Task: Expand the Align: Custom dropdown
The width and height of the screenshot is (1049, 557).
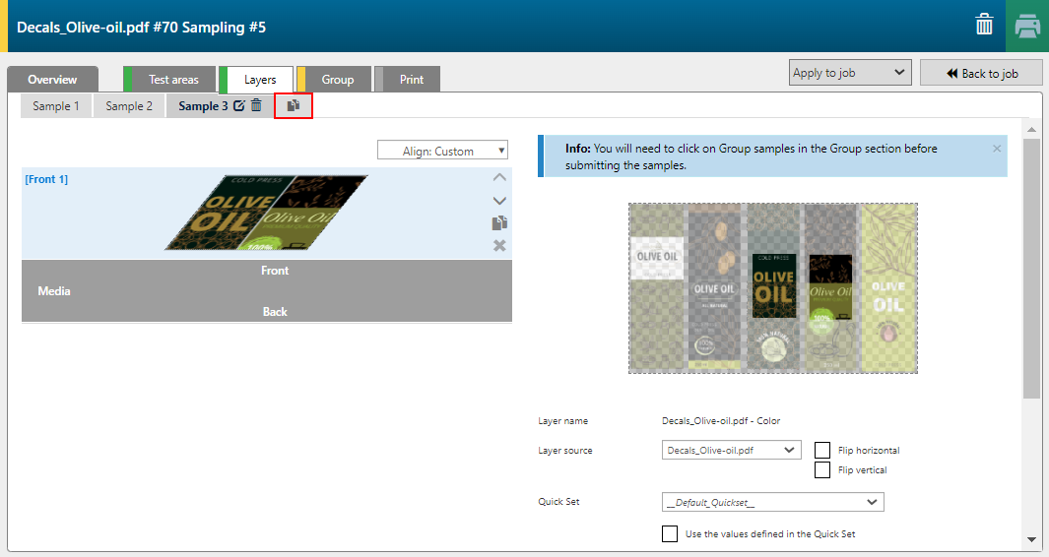Action: click(442, 151)
